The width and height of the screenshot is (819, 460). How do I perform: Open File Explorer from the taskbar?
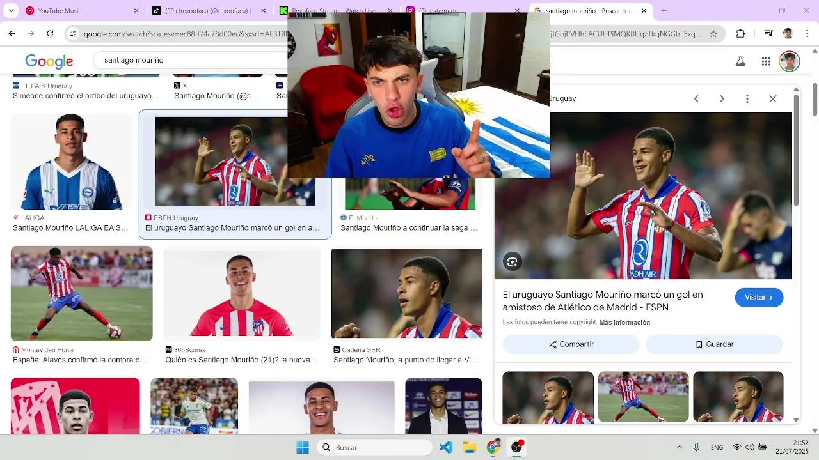click(470, 447)
